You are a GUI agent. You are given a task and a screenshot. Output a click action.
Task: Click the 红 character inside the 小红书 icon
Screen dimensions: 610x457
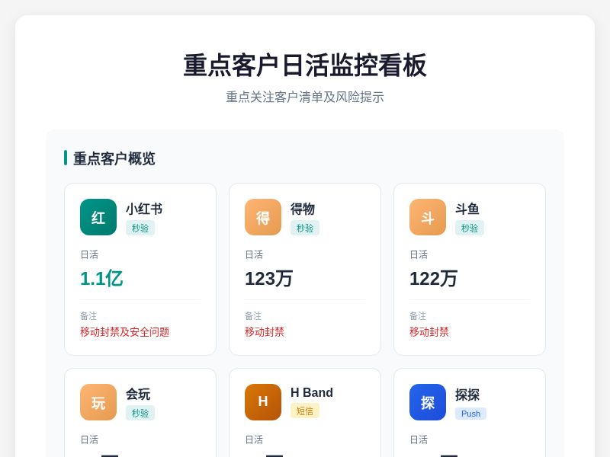98,217
